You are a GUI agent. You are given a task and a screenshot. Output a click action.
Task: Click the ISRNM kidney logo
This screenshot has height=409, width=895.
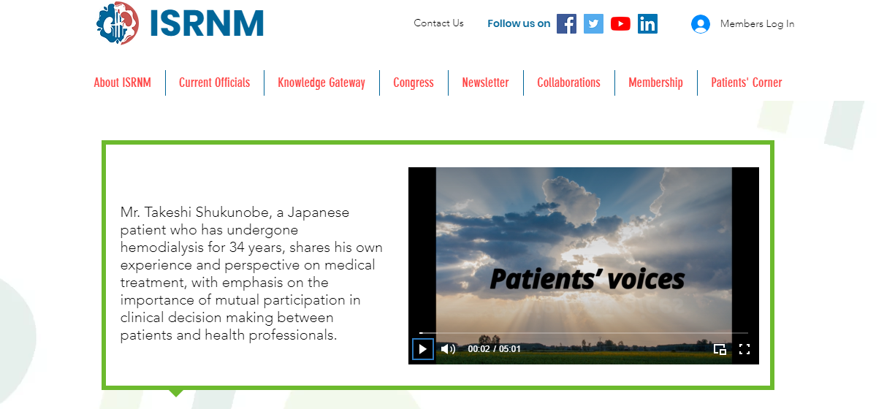pyautogui.click(x=117, y=23)
